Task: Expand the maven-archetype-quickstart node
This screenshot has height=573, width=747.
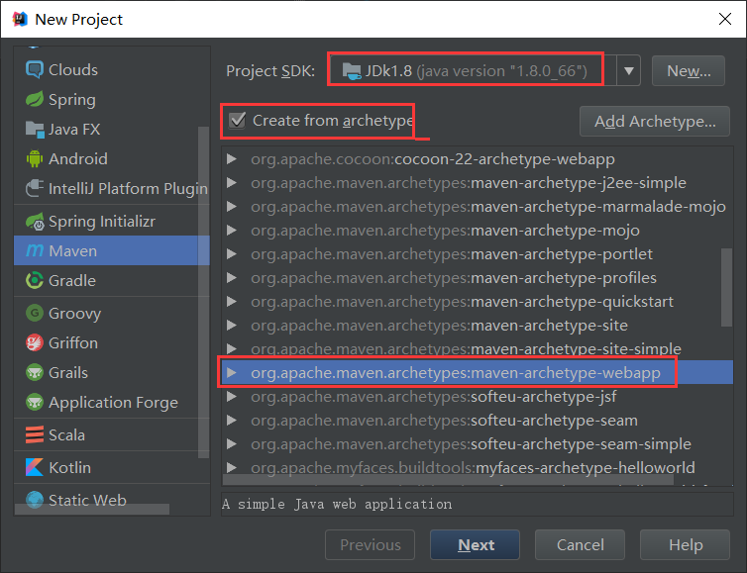Action: 232,301
